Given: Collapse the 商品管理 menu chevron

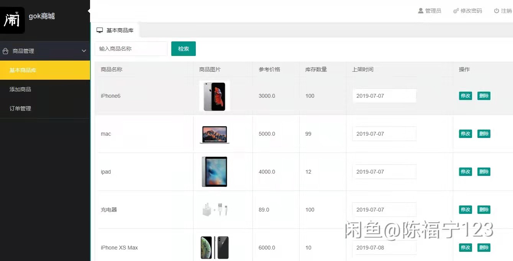Looking at the screenshot, I should click(x=84, y=51).
